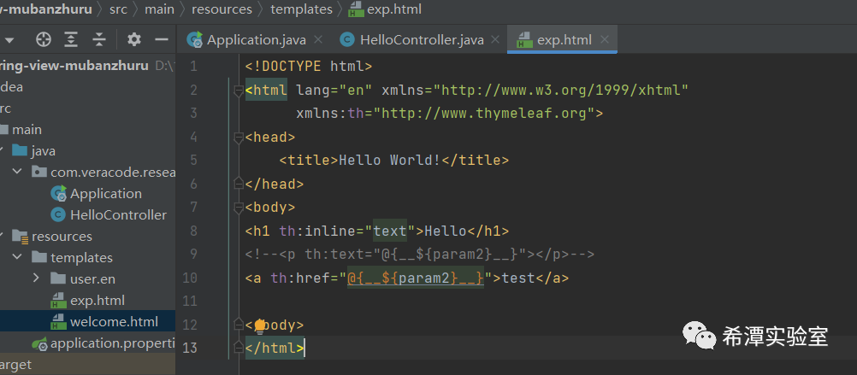Toggle the fold marker on the head line
The image size is (857, 375).
point(238,137)
